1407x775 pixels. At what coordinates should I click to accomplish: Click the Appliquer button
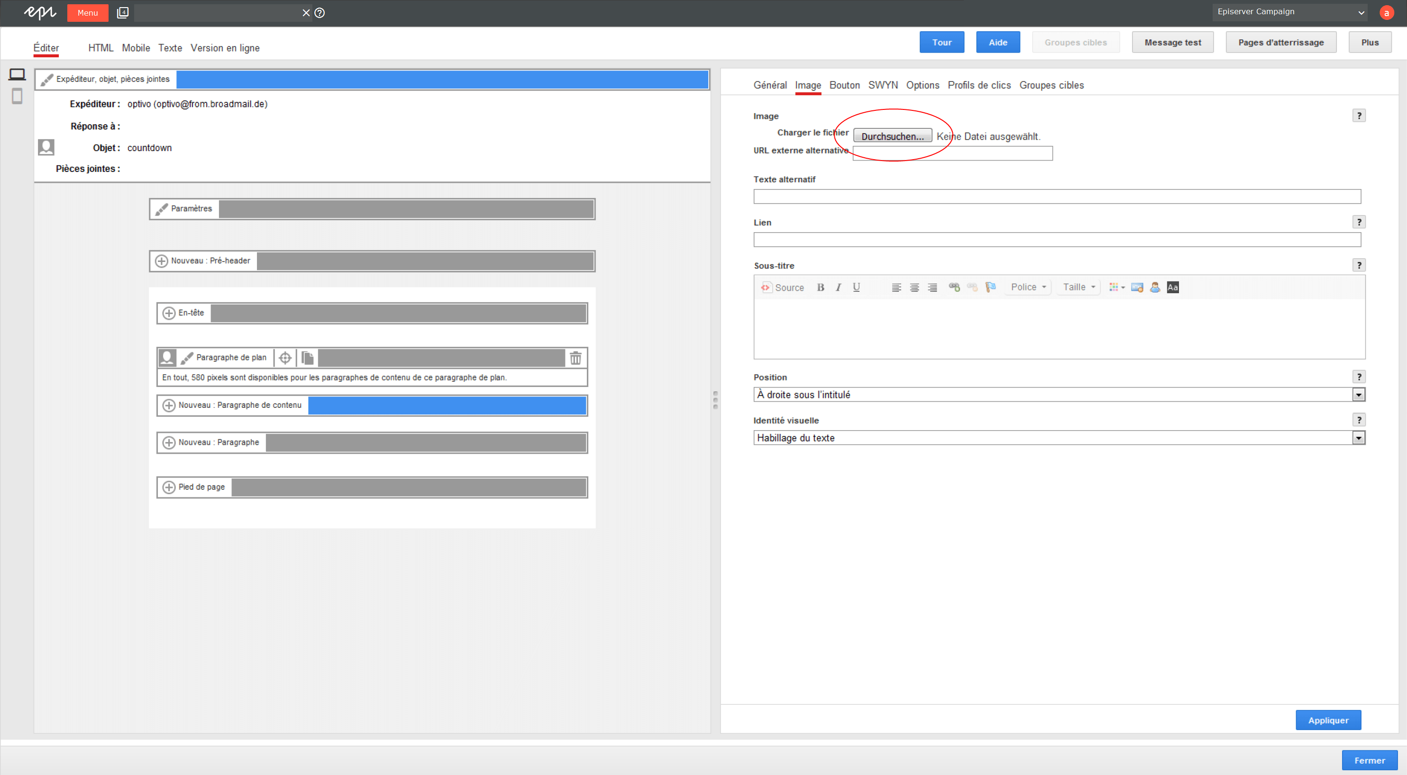tap(1328, 720)
